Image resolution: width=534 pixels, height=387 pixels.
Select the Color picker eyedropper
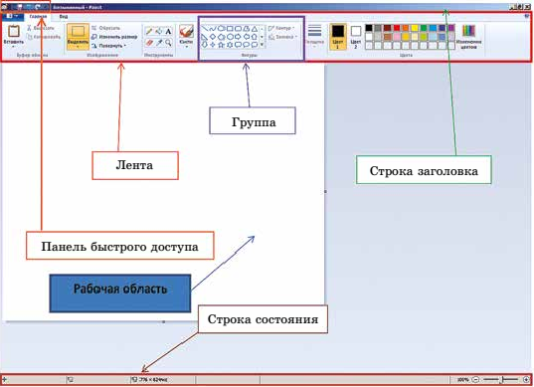(159, 43)
